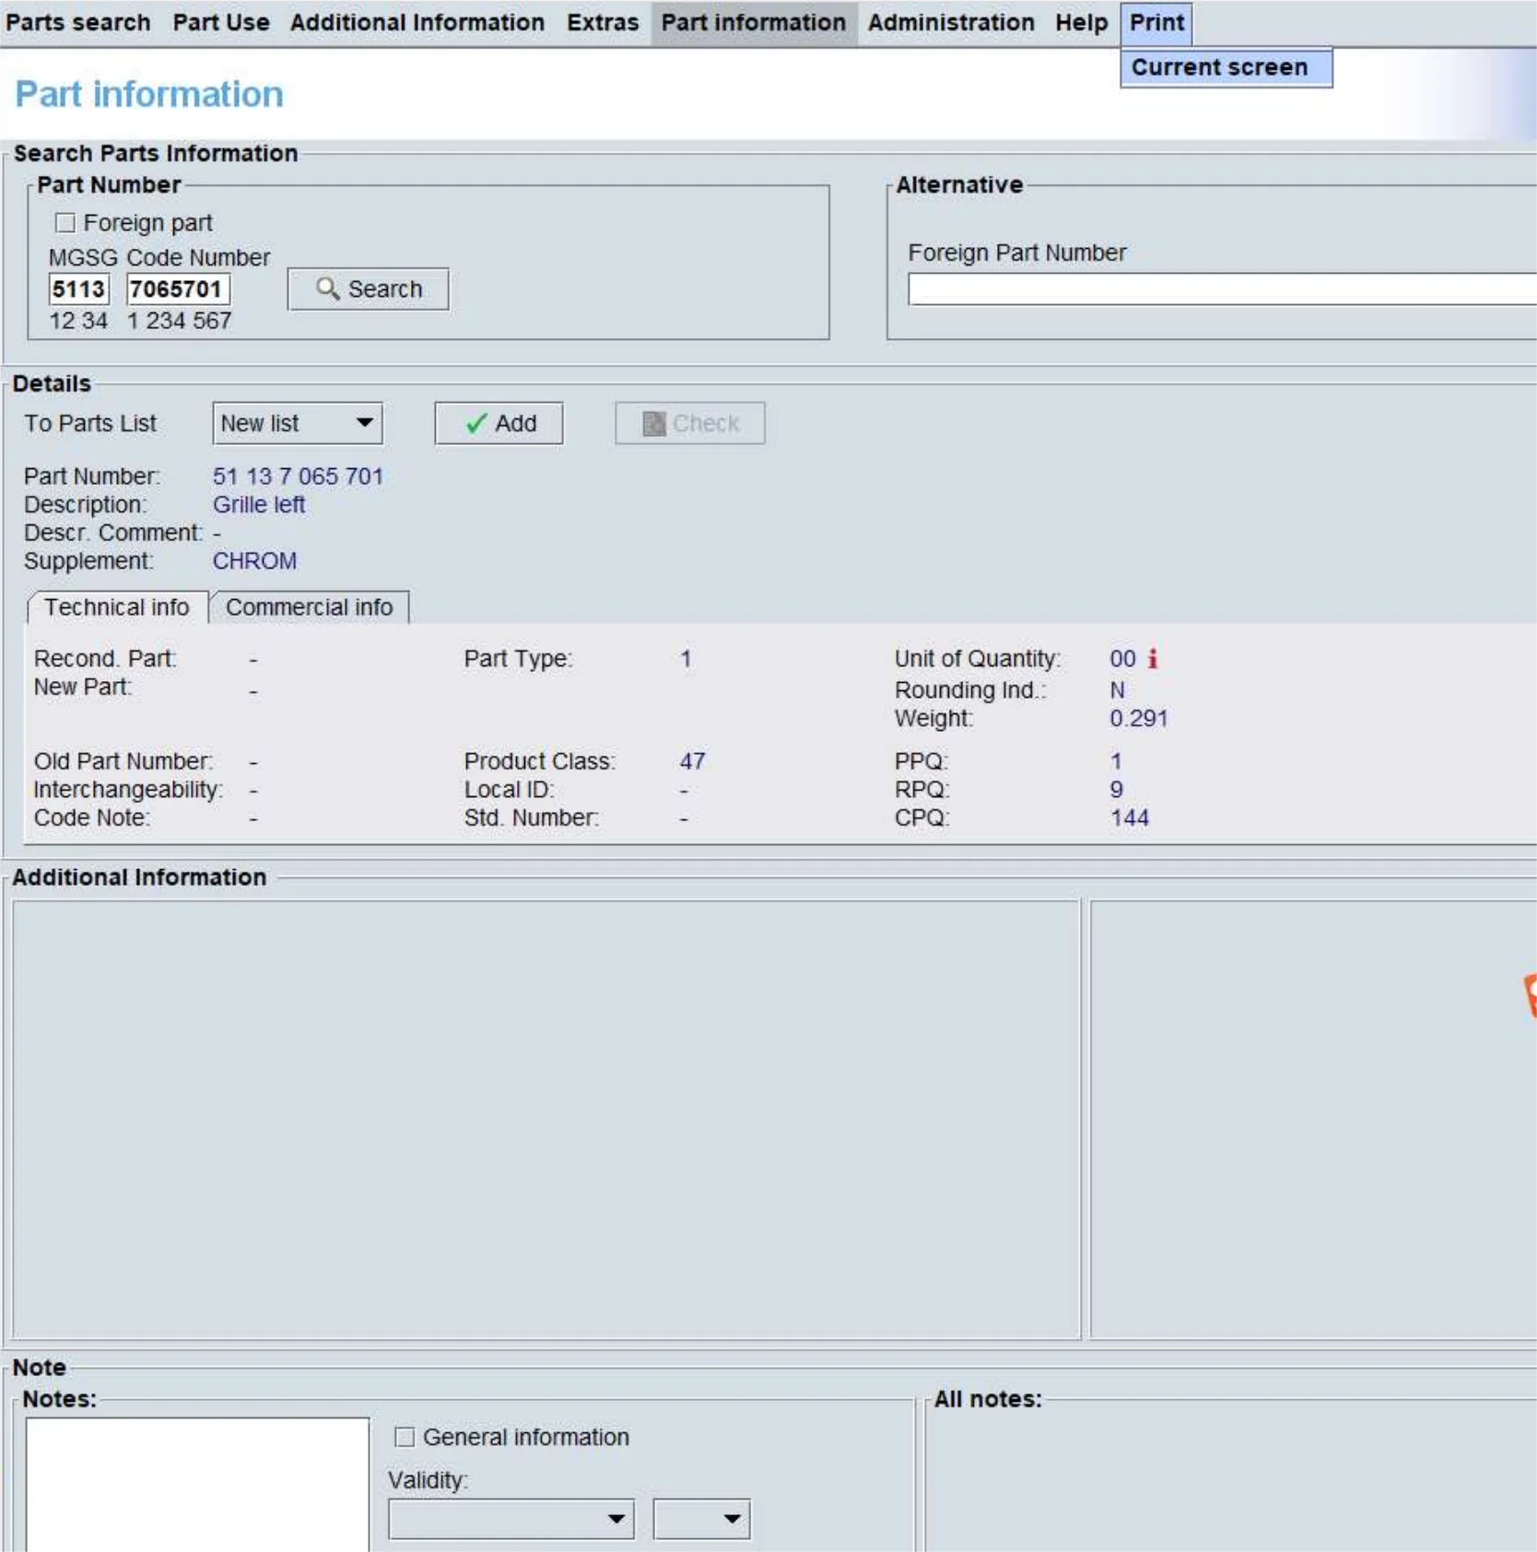The height and width of the screenshot is (1552, 1537).
Task: Focus the MGSG field containing 5113
Action: tap(78, 289)
